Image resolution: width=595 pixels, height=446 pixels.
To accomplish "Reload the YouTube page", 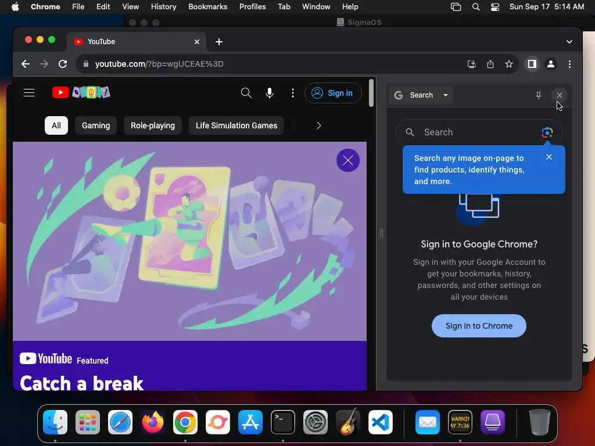I will tap(63, 64).
